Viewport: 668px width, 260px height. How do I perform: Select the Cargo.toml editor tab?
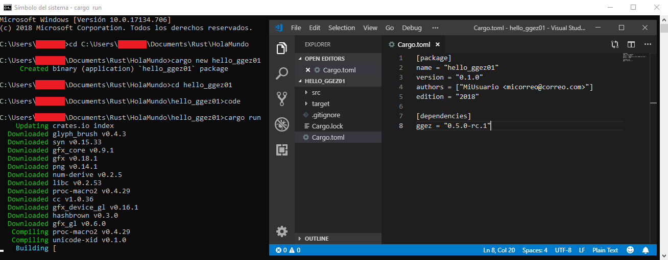point(413,44)
